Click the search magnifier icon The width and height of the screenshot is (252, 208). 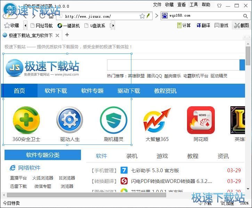(x=245, y=16)
